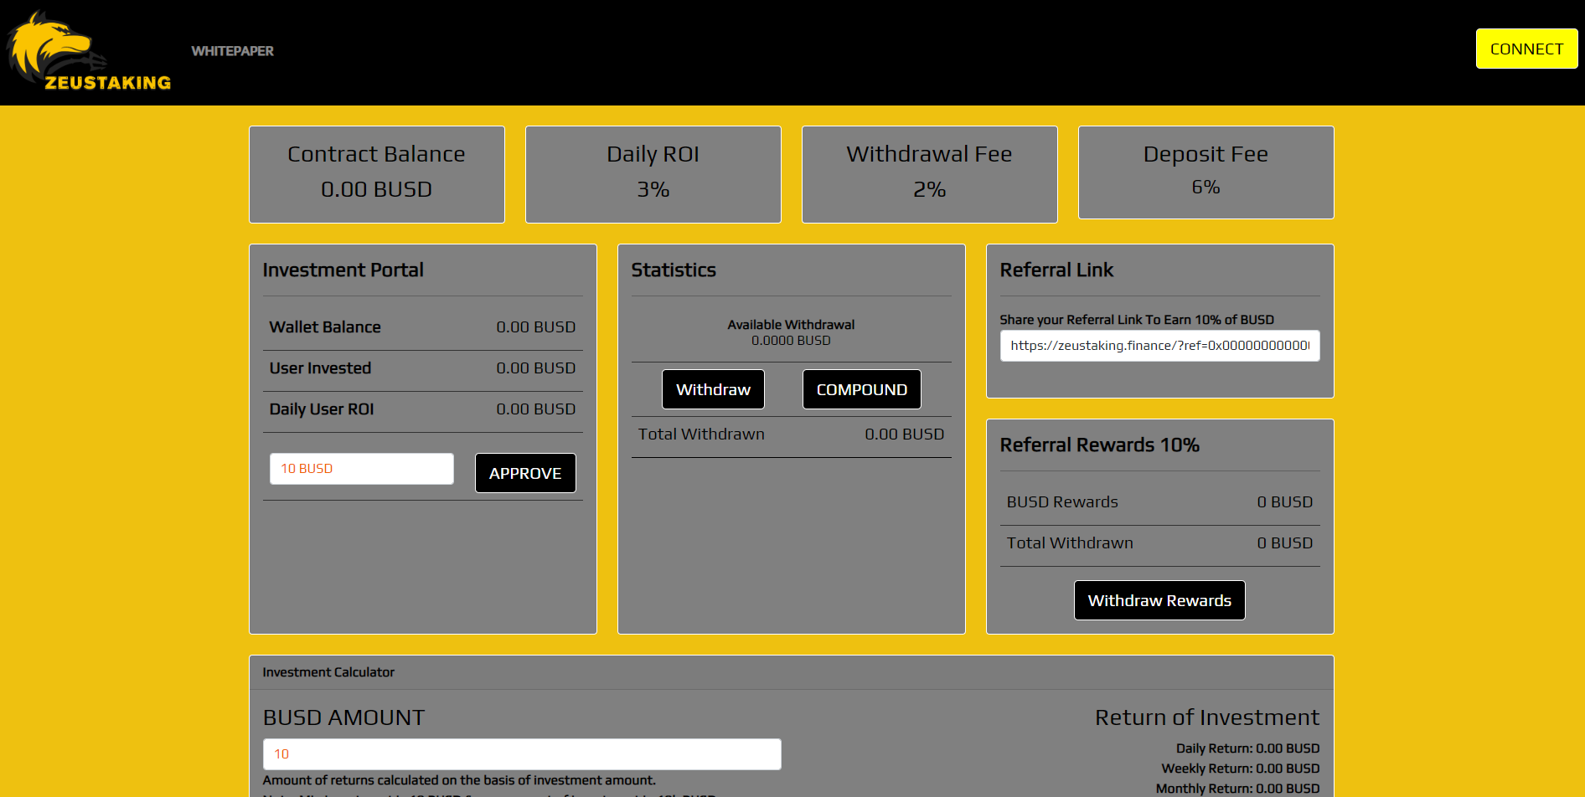Click the Daily ROI 3% card
Image resolution: width=1585 pixels, height=797 pixels.
(653, 174)
